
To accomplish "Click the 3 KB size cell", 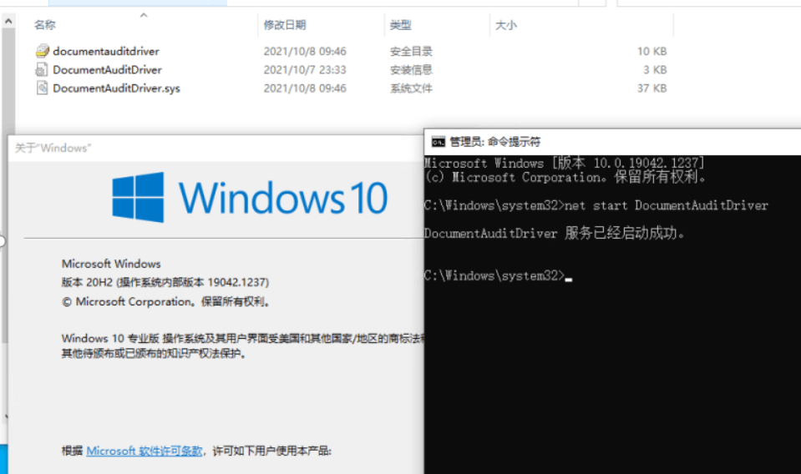I will [x=655, y=69].
